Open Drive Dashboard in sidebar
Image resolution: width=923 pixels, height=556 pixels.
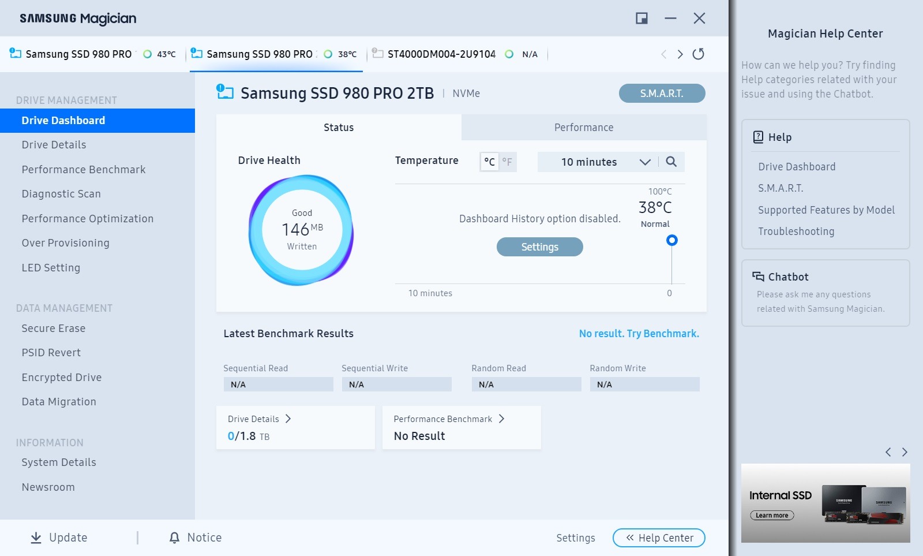tap(97, 121)
